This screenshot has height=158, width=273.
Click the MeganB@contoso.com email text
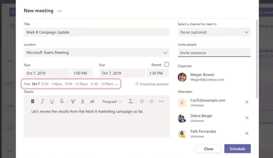(207, 80)
